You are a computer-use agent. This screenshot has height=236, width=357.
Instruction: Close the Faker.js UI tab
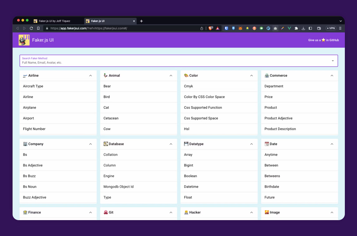tap(134, 21)
